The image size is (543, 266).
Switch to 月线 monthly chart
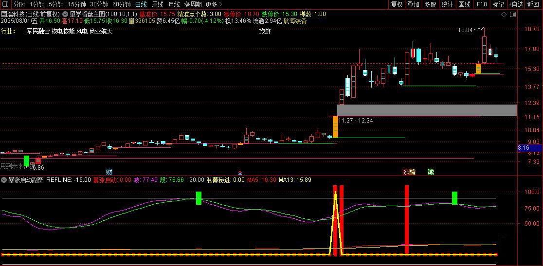point(174,4)
